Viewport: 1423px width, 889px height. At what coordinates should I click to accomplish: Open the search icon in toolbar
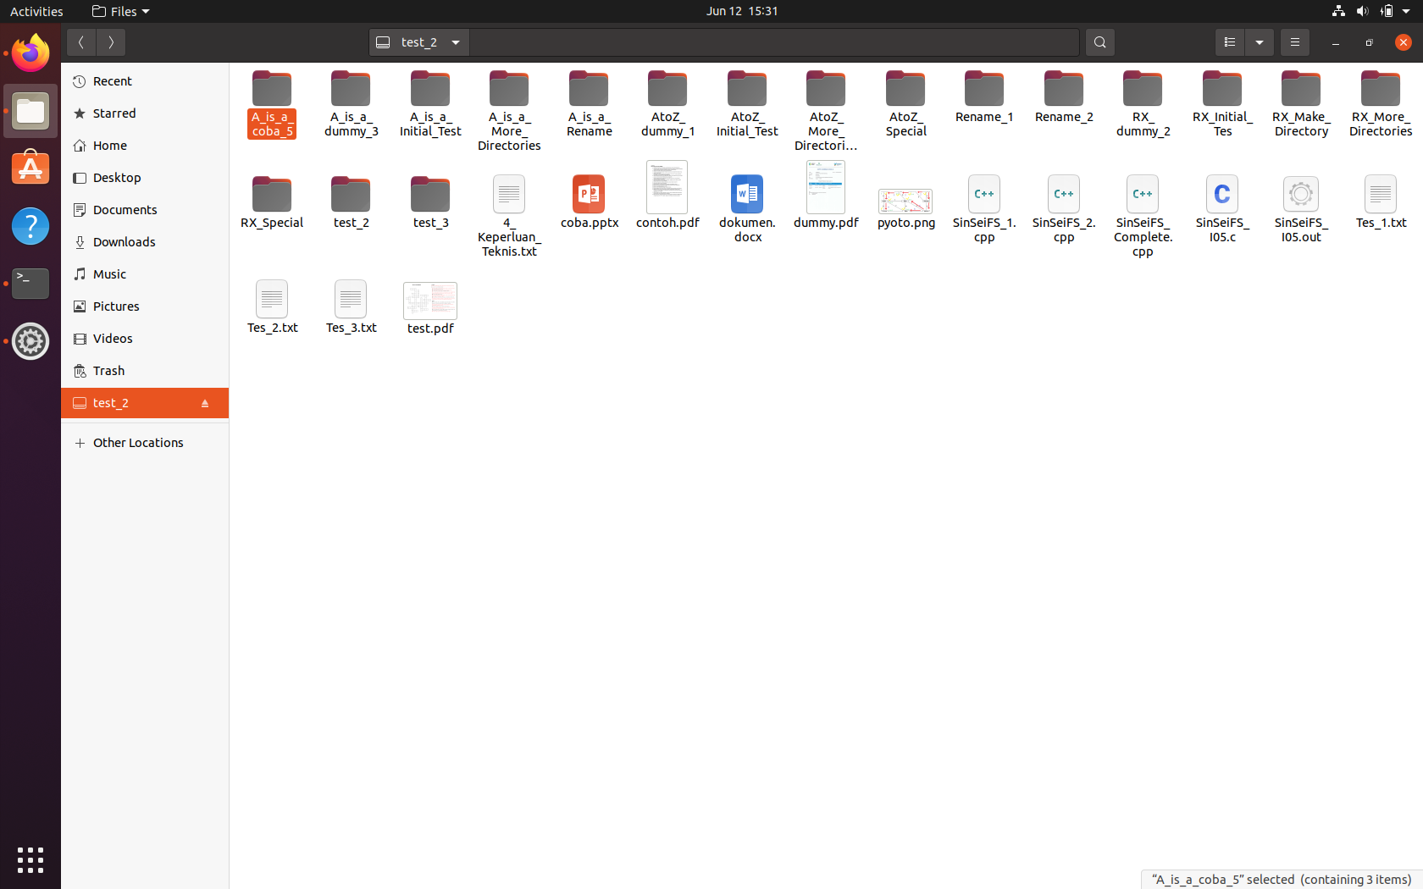click(1099, 42)
